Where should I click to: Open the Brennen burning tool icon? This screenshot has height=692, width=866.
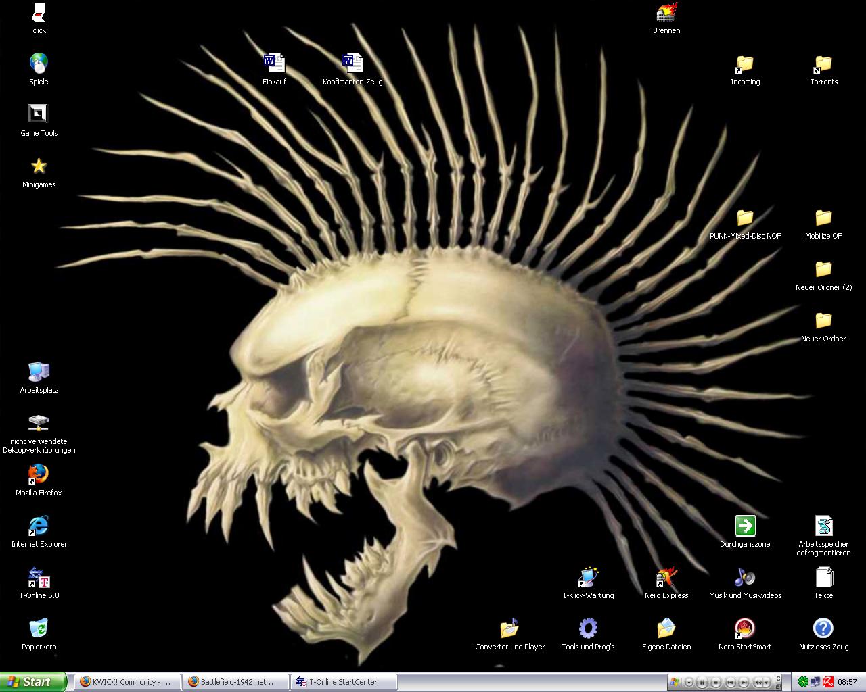tap(666, 13)
